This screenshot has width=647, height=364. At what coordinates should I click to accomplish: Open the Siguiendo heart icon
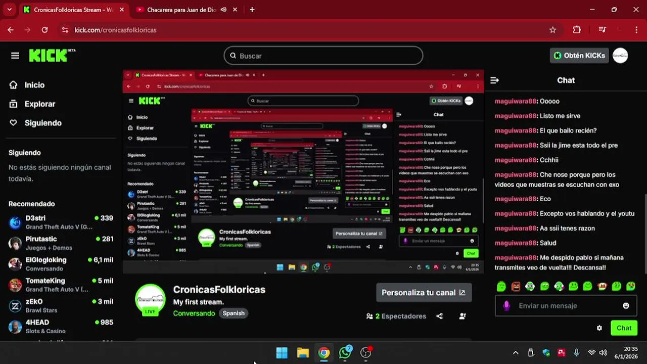(14, 123)
